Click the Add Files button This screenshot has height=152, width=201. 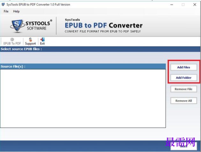(183, 67)
